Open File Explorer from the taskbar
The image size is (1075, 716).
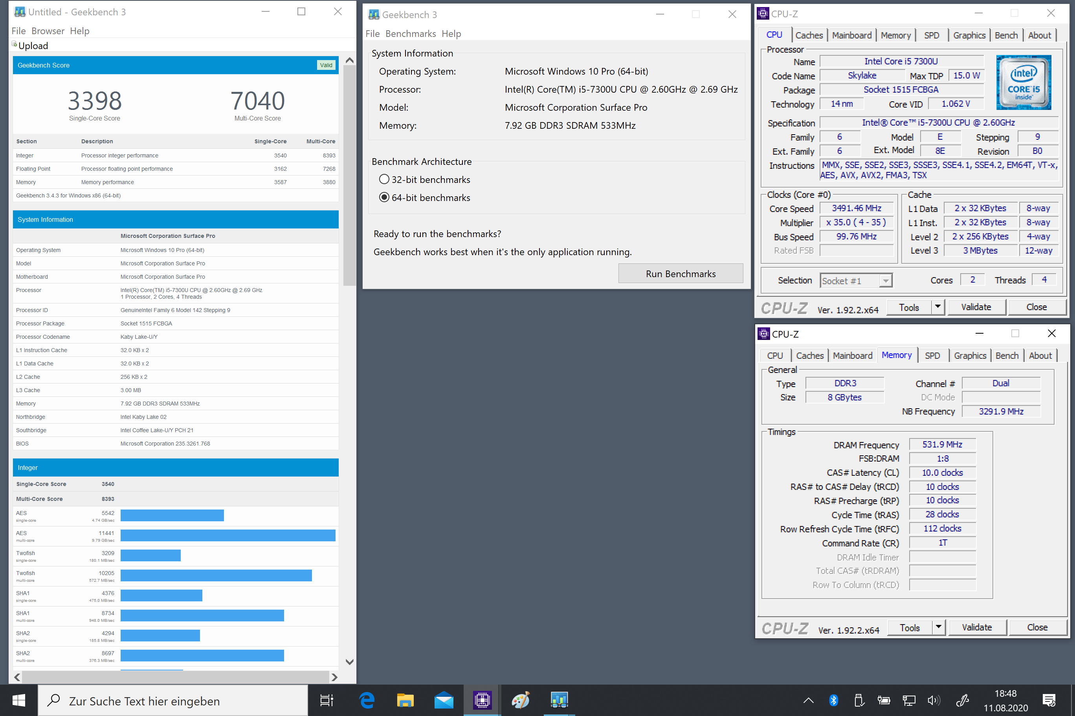[405, 700]
